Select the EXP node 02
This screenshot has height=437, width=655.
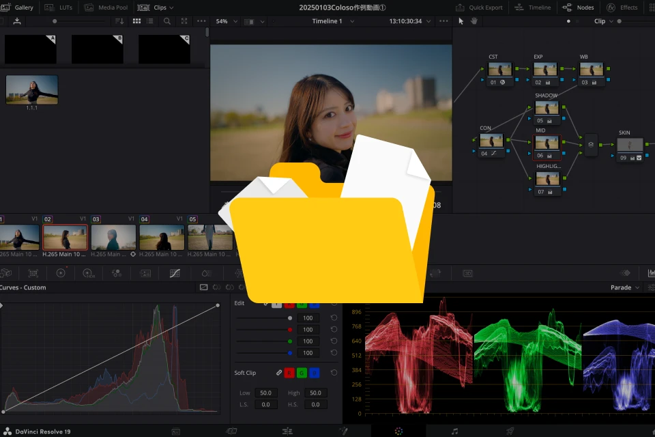pos(545,74)
